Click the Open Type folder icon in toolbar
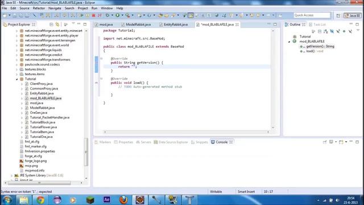Image resolution: width=364 pixels, height=205 pixels. pos(160,15)
